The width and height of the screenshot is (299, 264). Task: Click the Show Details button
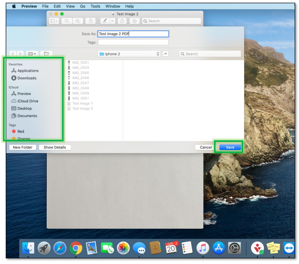[x=55, y=147]
